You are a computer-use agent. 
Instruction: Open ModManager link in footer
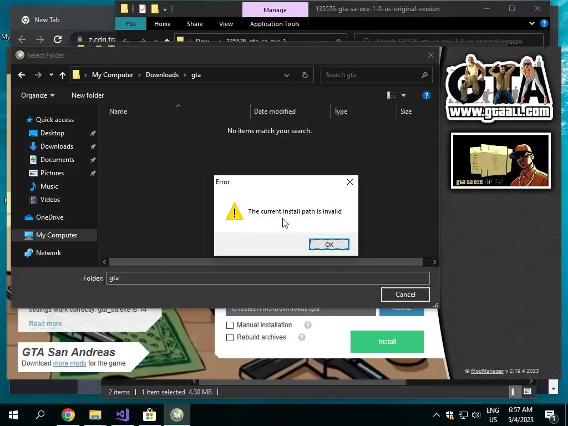(487, 371)
